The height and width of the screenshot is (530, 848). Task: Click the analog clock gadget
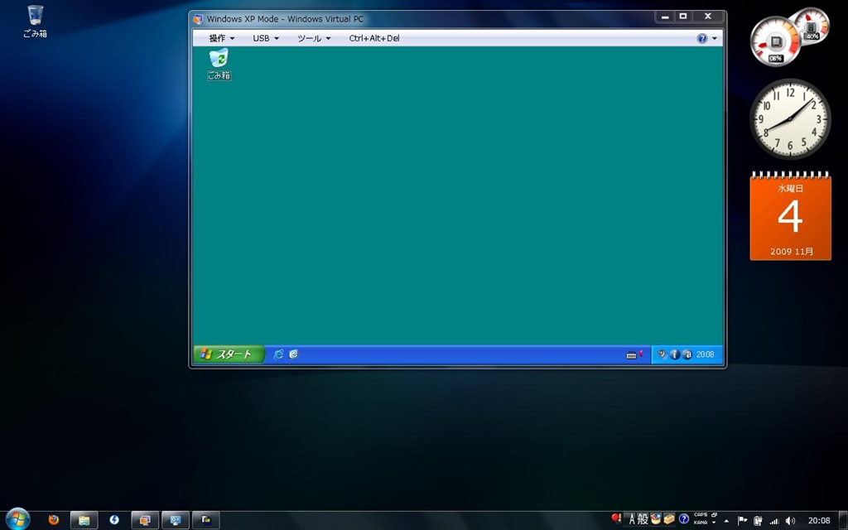(x=790, y=119)
